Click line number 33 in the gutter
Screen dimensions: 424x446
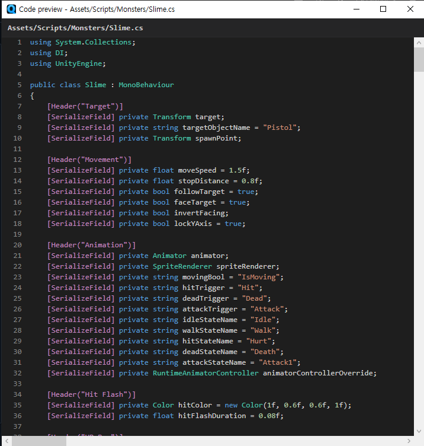click(x=17, y=384)
